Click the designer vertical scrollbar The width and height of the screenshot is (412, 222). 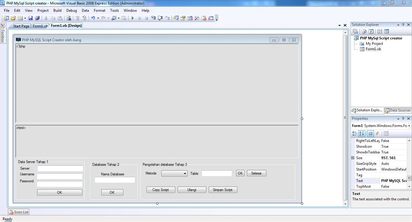(345, 118)
